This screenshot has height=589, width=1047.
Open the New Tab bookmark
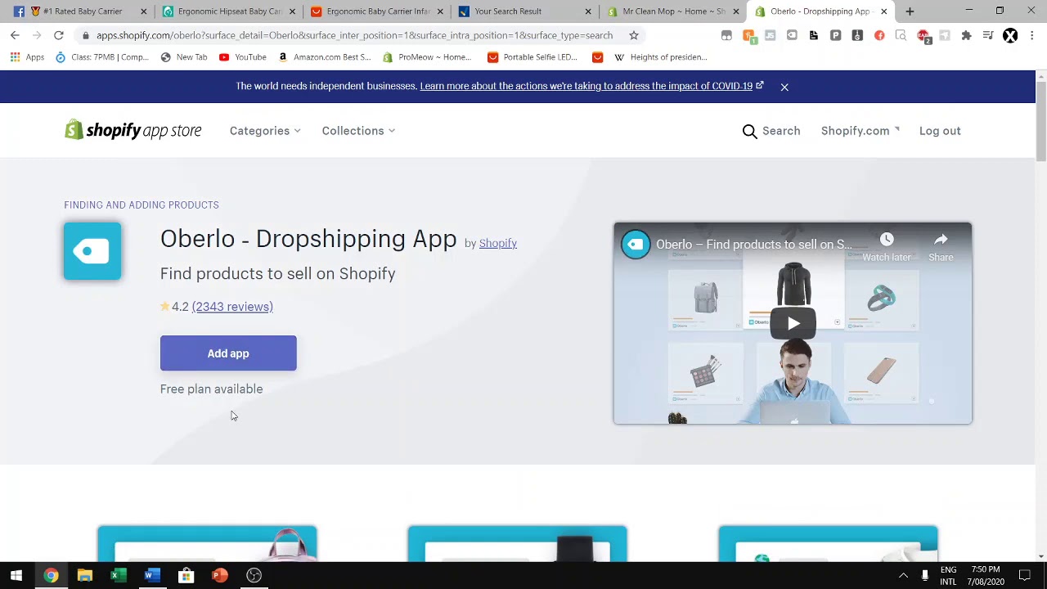coord(183,57)
